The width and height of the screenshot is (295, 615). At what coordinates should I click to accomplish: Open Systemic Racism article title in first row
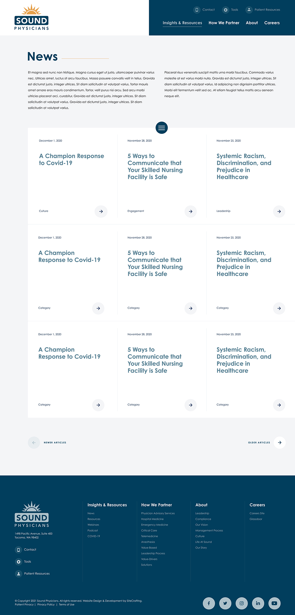click(244, 166)
